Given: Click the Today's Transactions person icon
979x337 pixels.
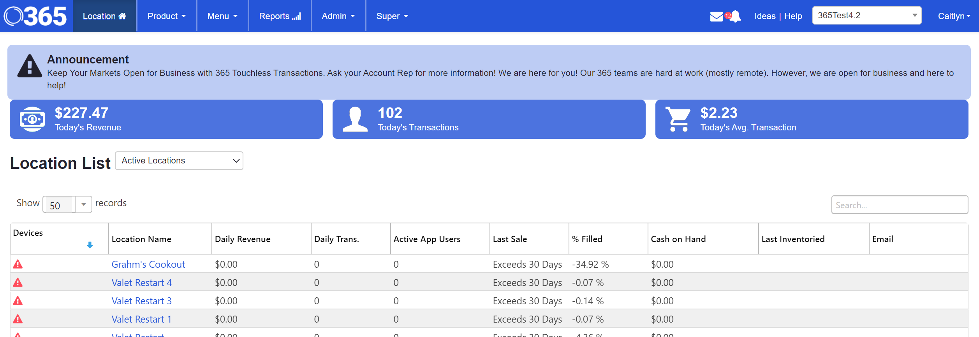Looking at the screenshot, I should tap(355, 119).
